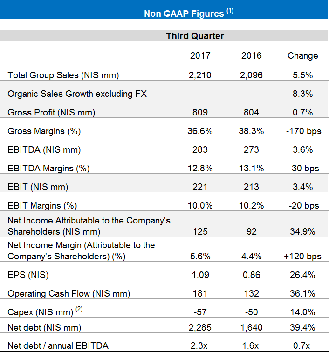Click the Non GAAP Figures title header
This screenshot has height=352, width=329.
pos(188,13)
